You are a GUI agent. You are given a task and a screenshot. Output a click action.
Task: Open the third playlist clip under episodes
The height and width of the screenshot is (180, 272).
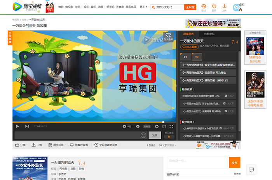208,80
